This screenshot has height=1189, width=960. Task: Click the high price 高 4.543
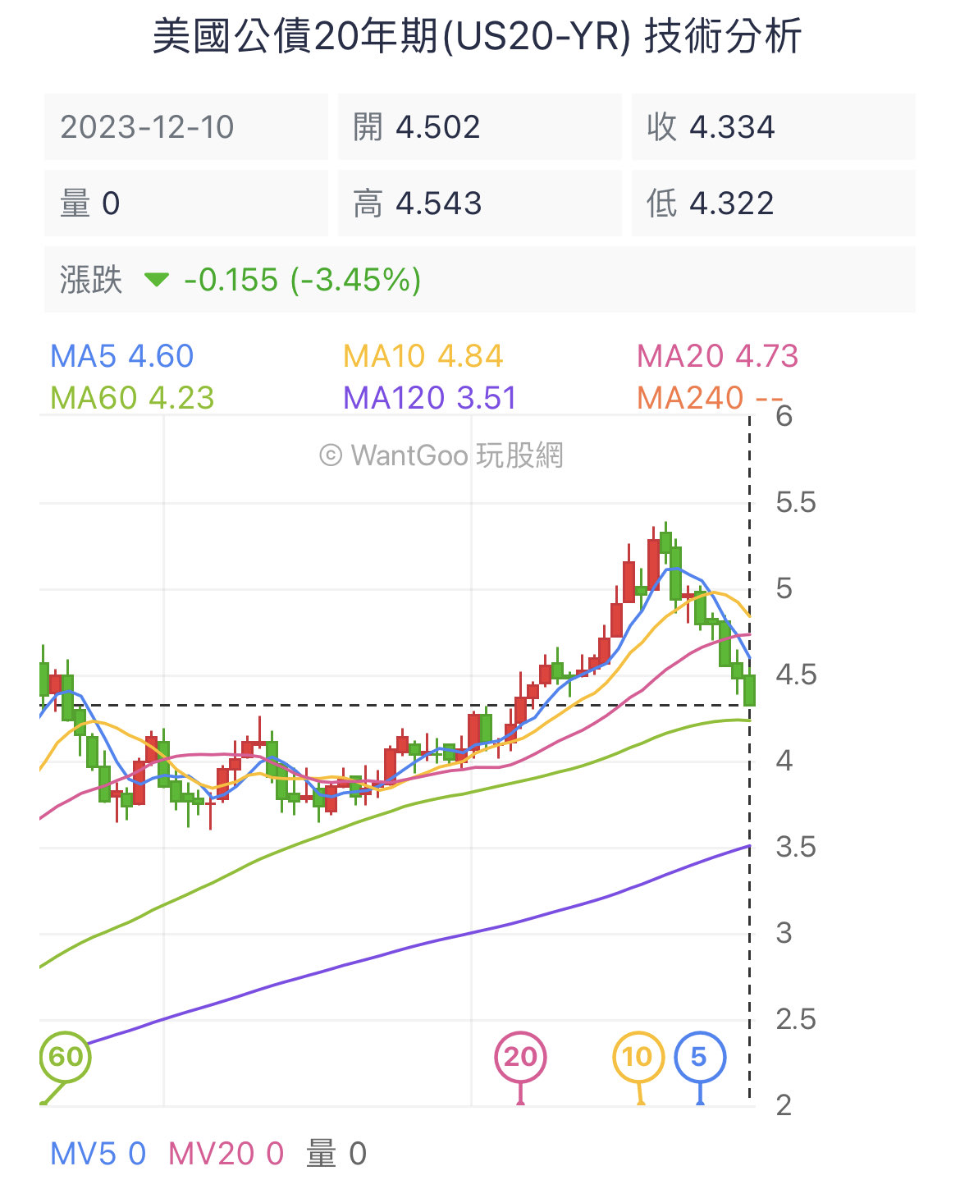tap(480, 204)
